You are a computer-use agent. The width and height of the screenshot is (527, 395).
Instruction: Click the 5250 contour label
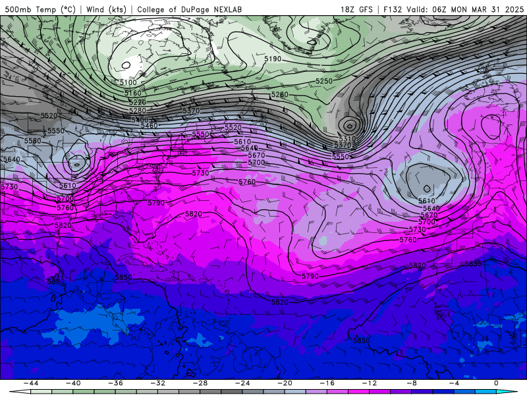(324, 81)
